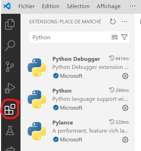Open Python Debugger manage gear
This screenshot has height=151, width=141.
click(125, 76)
